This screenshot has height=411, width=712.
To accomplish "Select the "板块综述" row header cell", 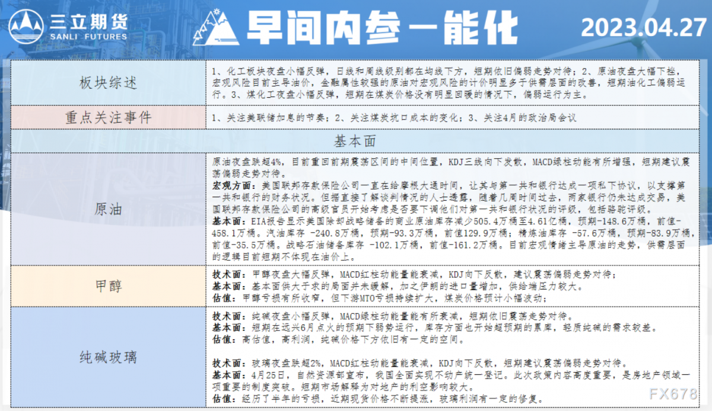I will [x=108, y=82].
